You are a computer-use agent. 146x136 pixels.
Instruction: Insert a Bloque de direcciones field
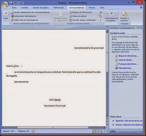coord(80,12)
